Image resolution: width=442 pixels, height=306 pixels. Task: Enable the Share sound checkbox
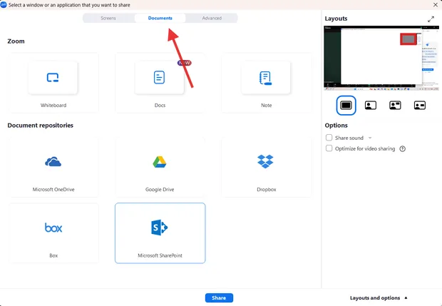click(329, 138)
